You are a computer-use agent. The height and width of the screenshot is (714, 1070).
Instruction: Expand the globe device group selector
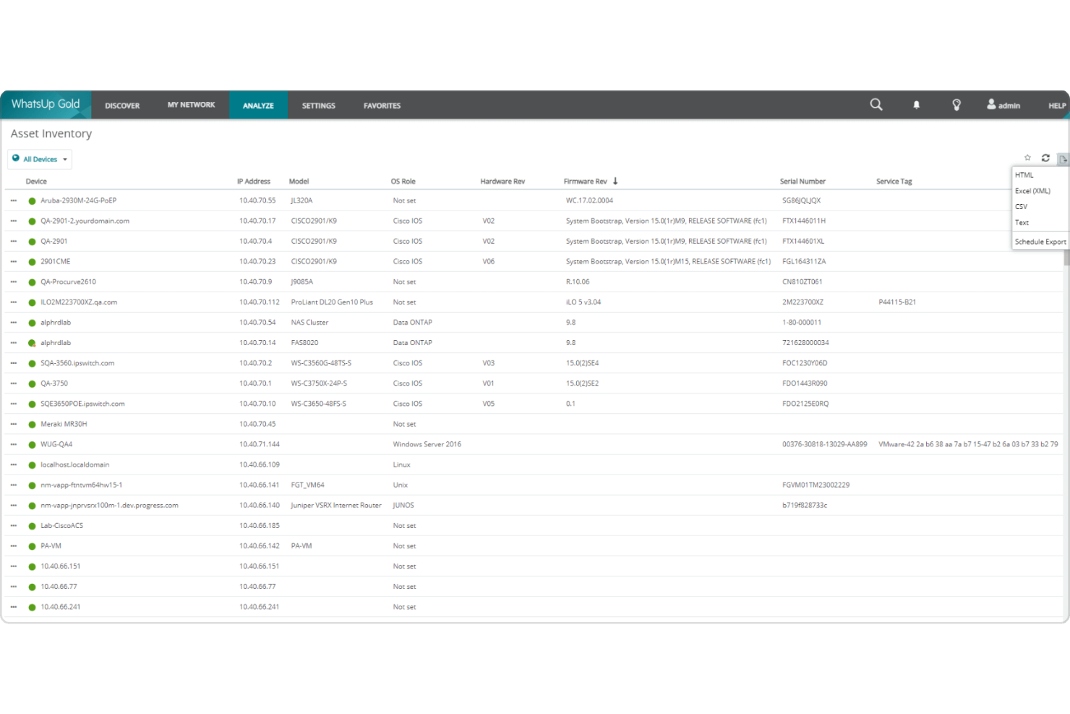tap(17, 158)
